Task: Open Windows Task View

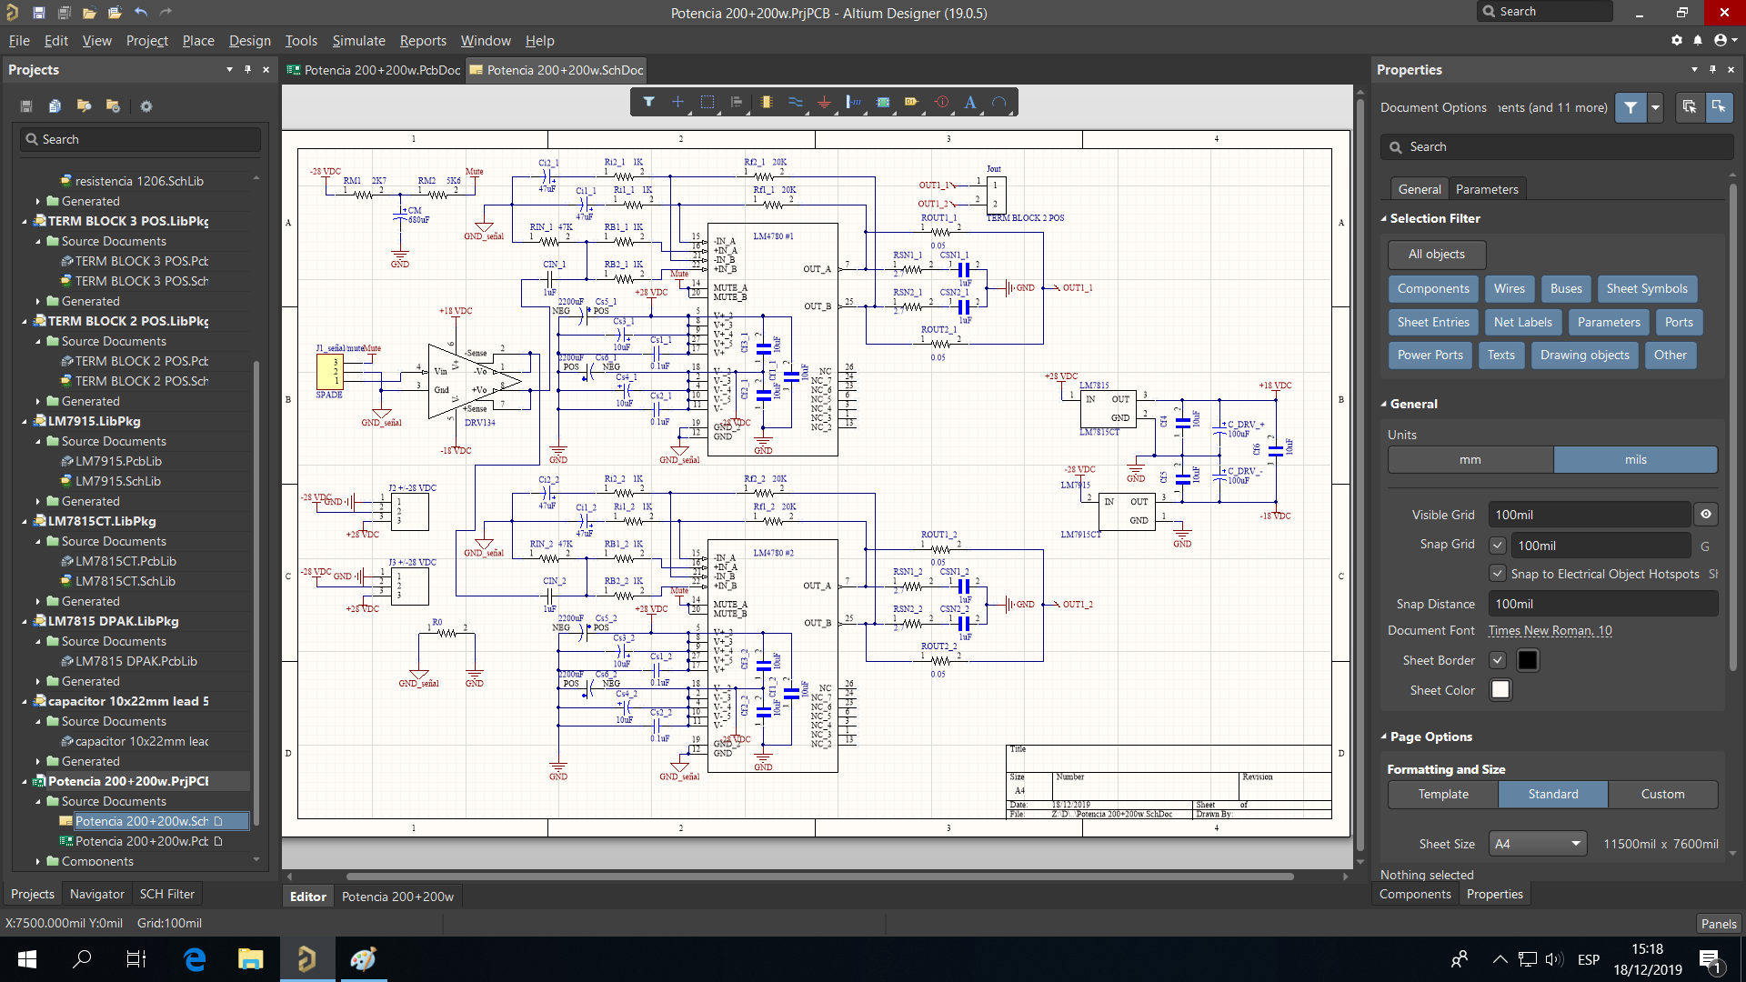Action: [x=136, y=959]
